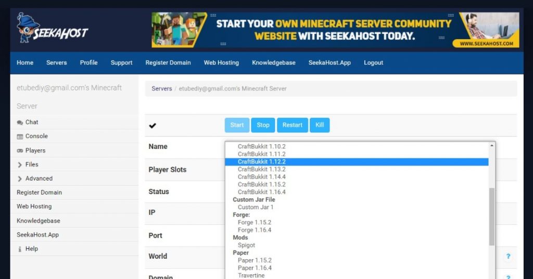
Task: Open Servers in top navigation
Action: (56, 62)
